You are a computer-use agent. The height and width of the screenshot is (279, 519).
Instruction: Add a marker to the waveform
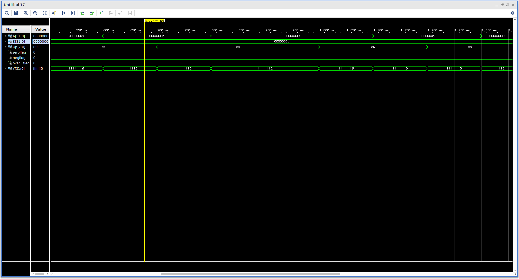pos(101,13)
